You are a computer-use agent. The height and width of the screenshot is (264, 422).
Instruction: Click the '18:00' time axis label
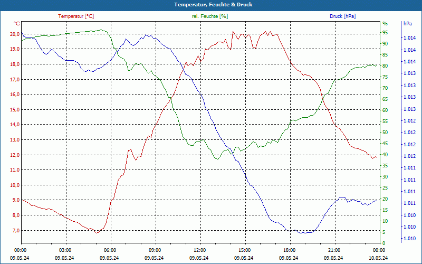(x=290, y=250)
